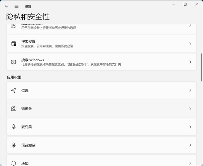Viewport: 203px width, 166px height.
Task: Click the 通知 bell icon
Action: pyautogui.click(x=14, y=163)
